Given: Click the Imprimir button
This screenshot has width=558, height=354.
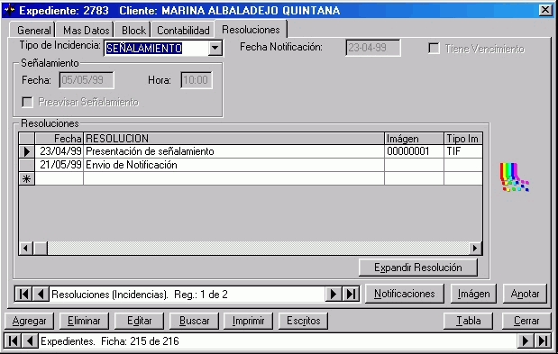Looking at the screenshot, I should click(248, 321).
